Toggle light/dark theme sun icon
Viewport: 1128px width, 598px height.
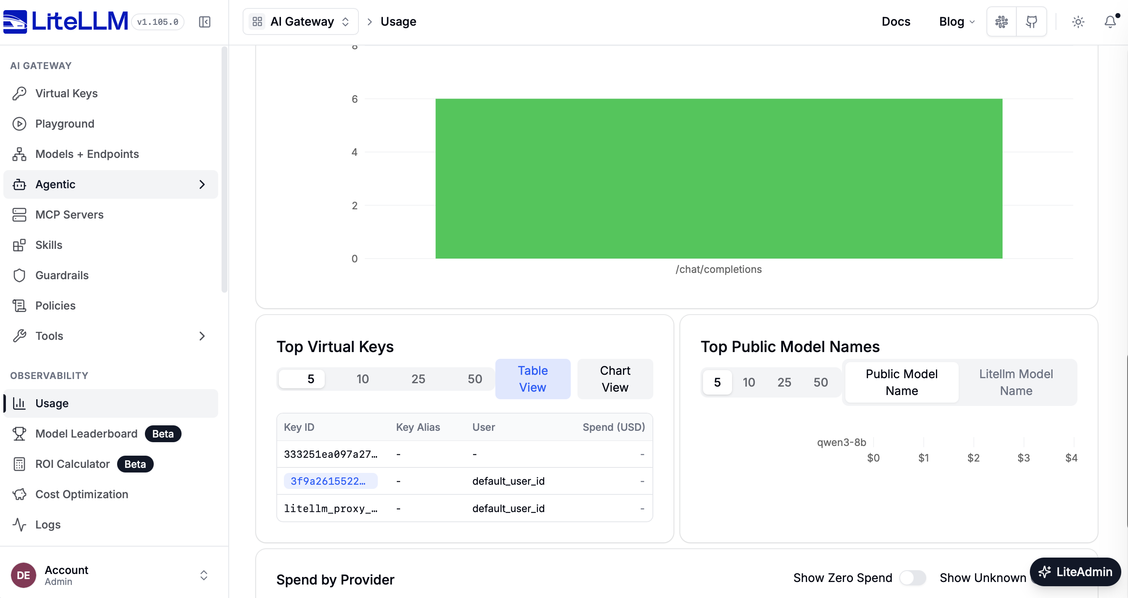point(1078,21)
